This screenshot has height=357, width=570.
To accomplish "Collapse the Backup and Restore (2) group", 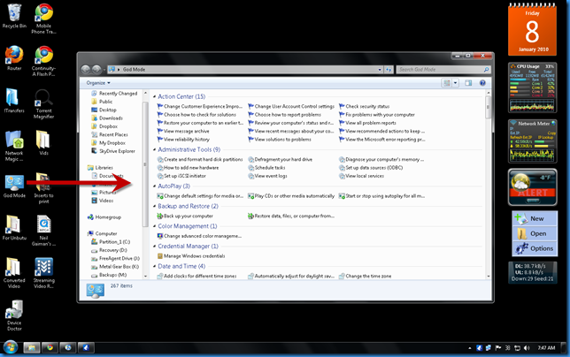I will (x=155, y=207).
